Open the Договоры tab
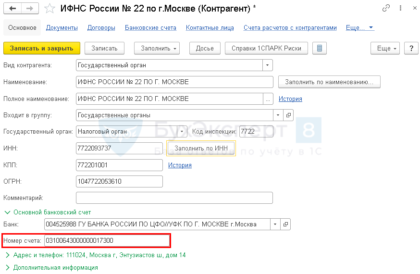420x274 pixels. (x=101, y=28)
